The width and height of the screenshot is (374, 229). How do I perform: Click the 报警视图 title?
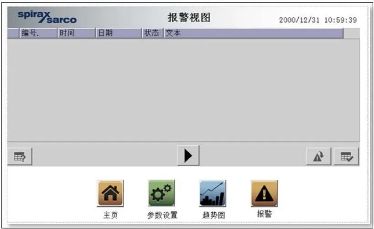[189, 18]
